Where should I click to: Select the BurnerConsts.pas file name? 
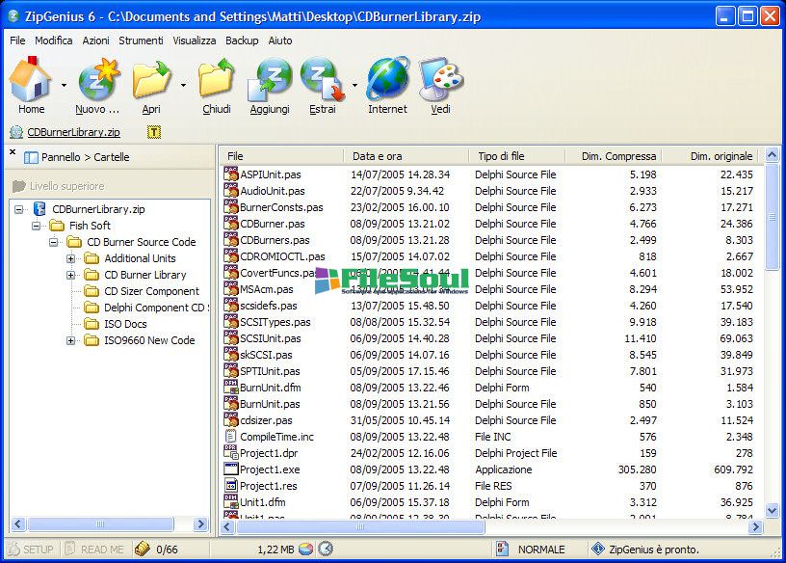[281, 207]
